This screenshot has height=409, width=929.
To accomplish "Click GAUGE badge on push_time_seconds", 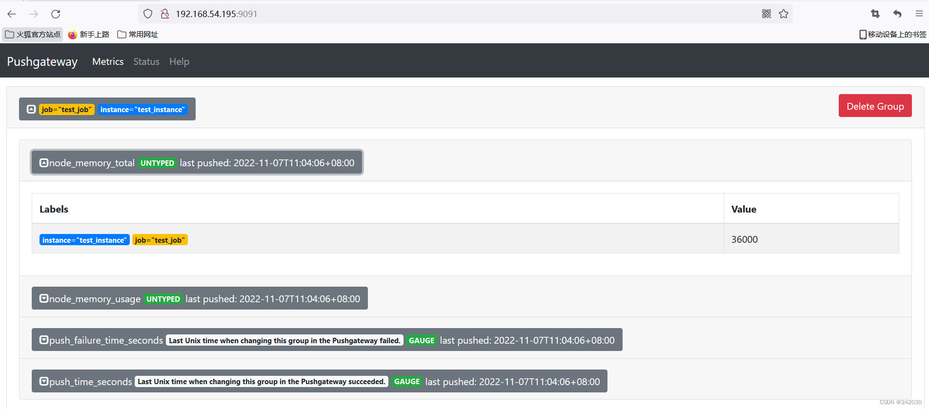I will point(407,382).
